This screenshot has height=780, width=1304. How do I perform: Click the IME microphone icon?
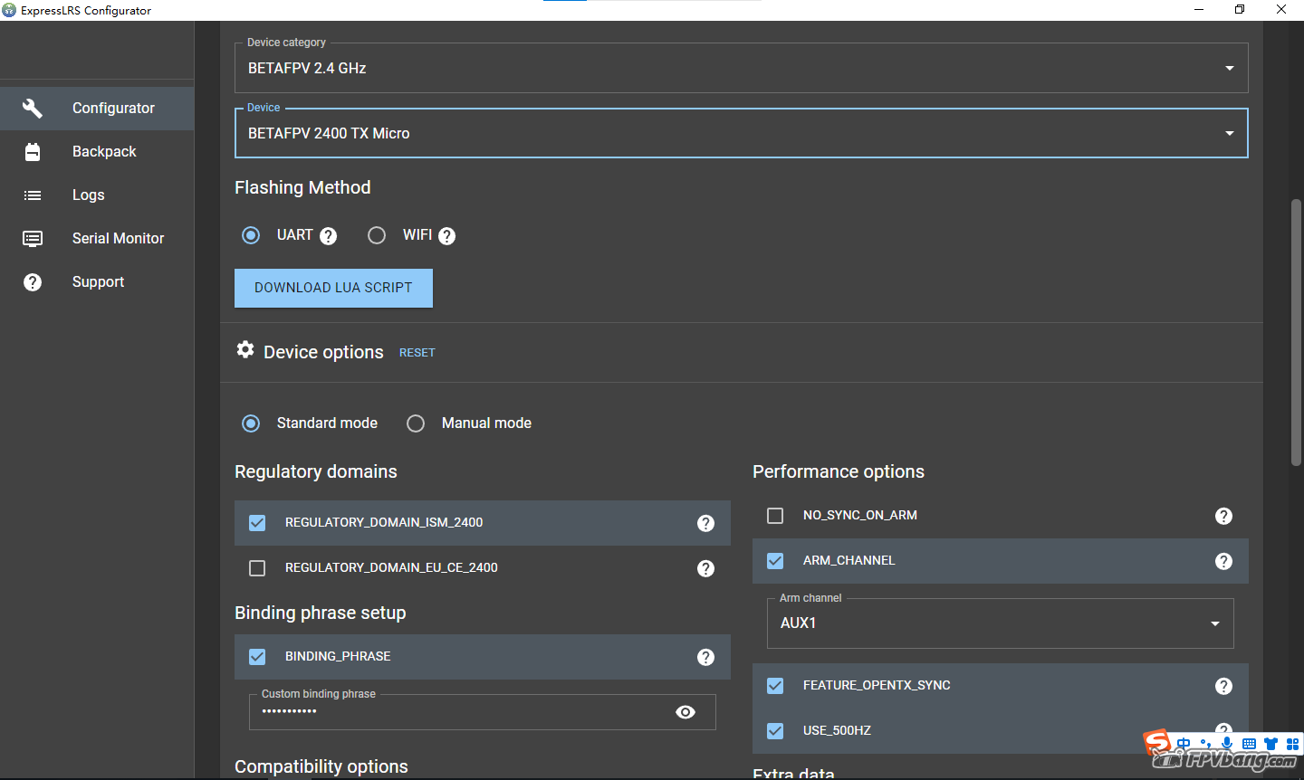1227,744
